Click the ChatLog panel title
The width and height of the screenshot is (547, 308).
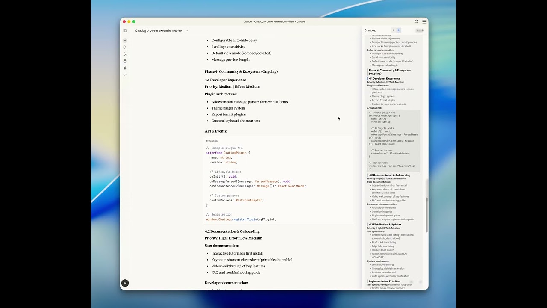370,30
